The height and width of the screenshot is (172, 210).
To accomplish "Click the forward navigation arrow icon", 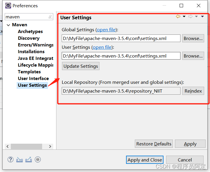I will [x=190, y=16].
